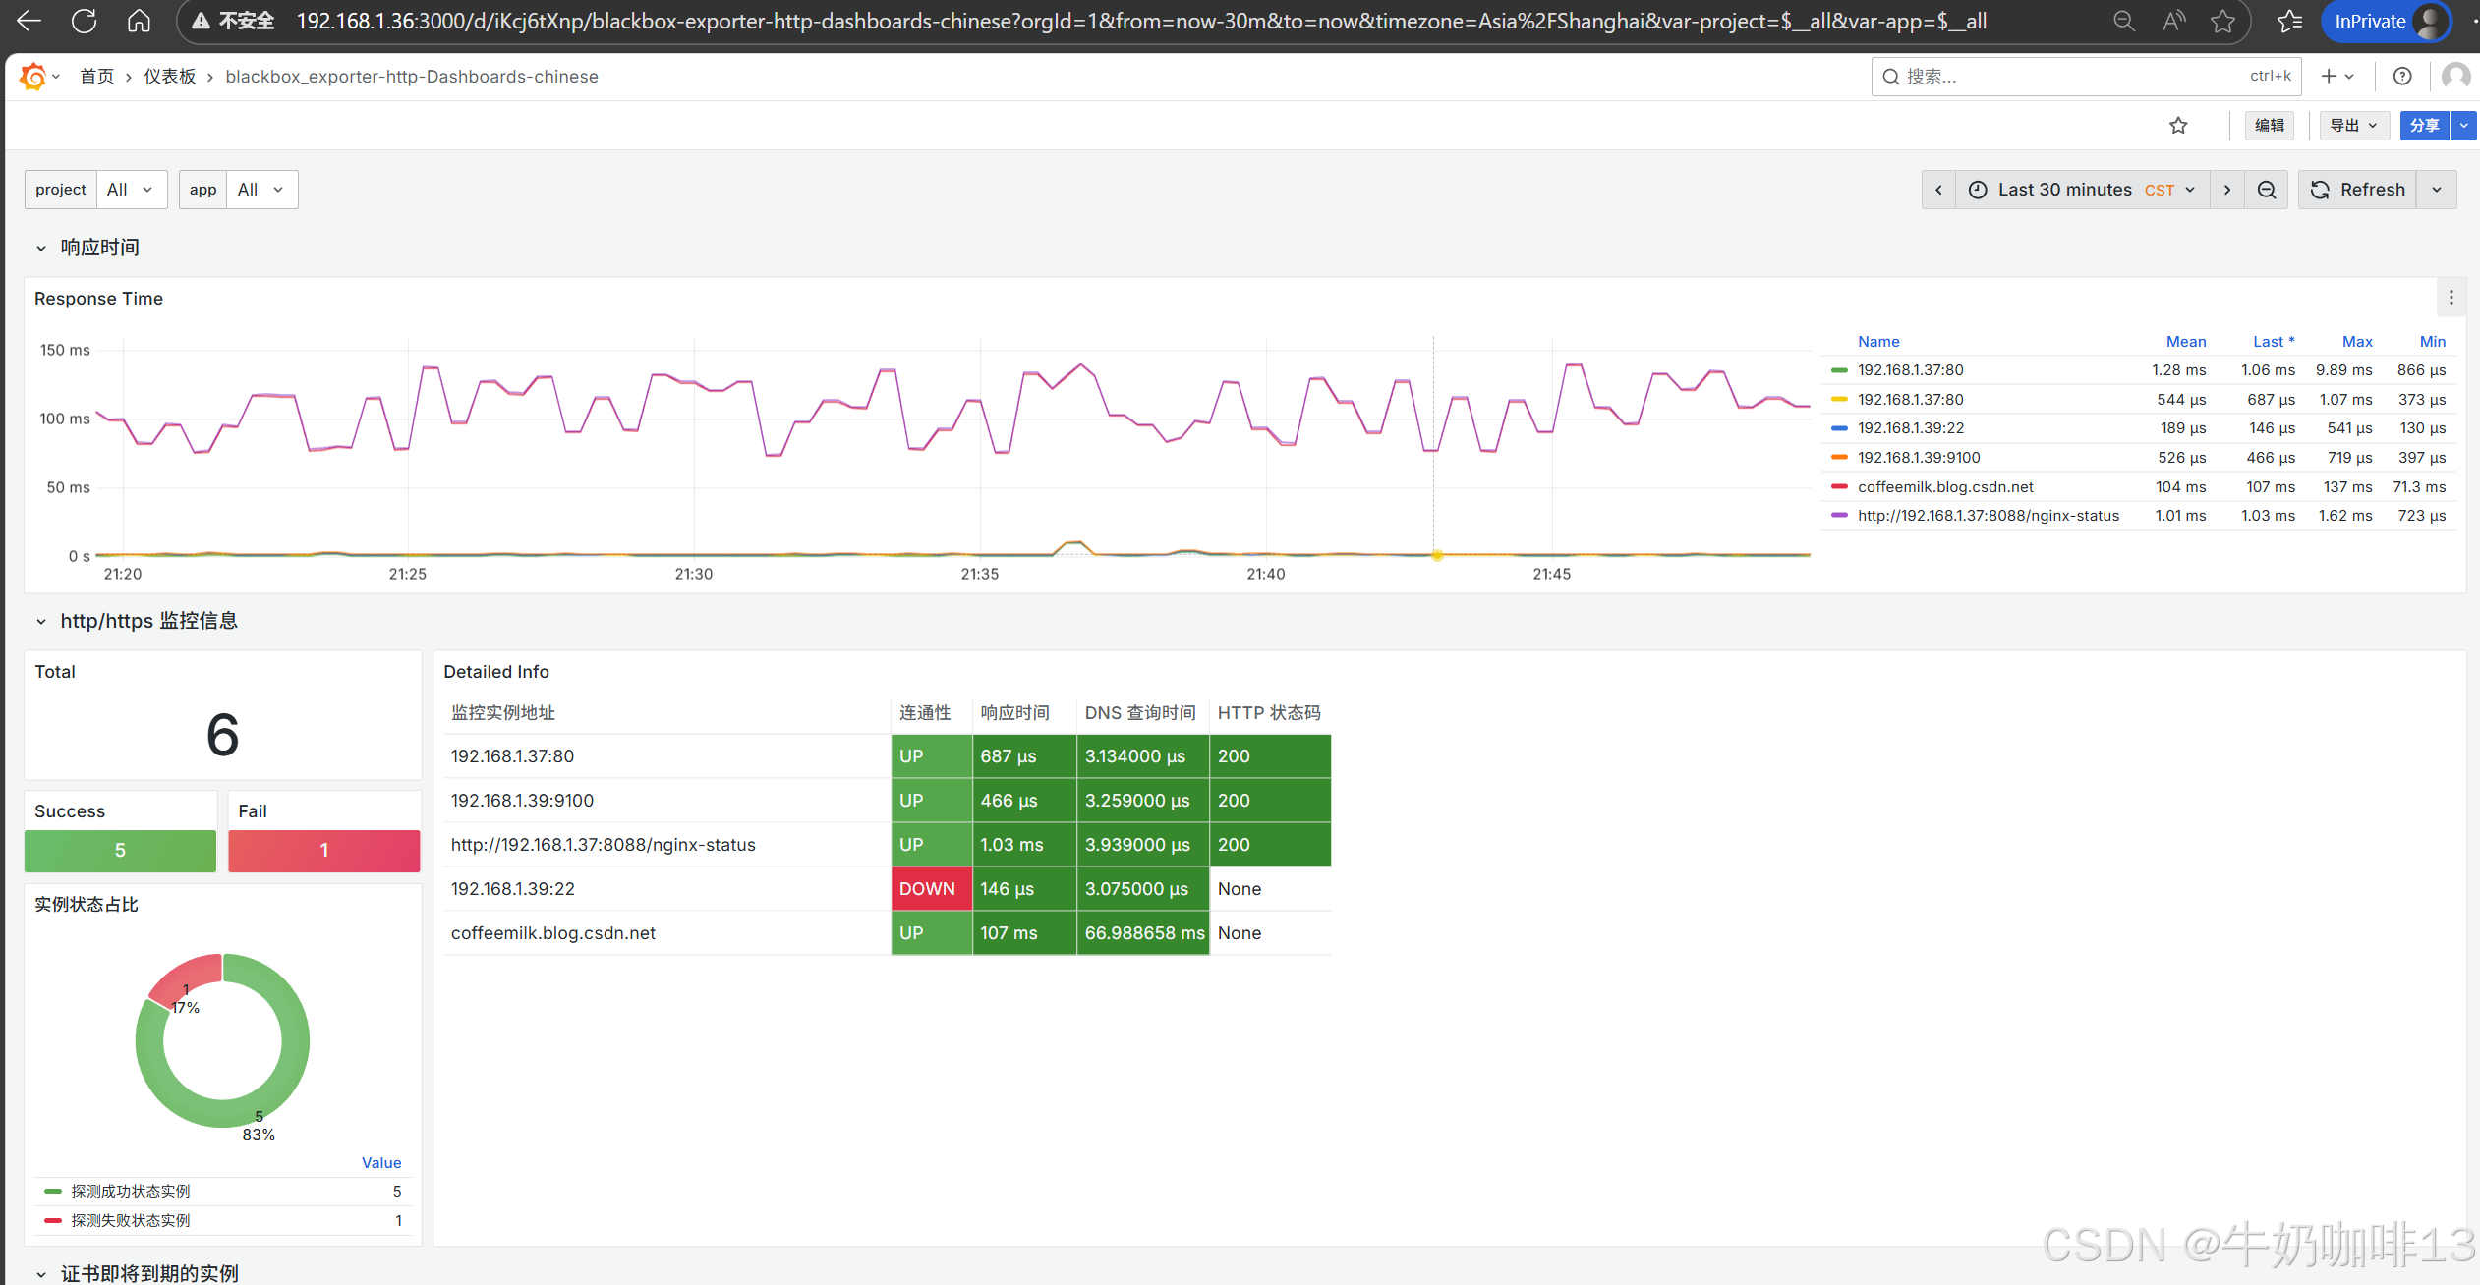The width and height of the screenshot is (2480, 1285).
Task: Shift time range forward with right arrow
Action: click(x=2227, y=190)
